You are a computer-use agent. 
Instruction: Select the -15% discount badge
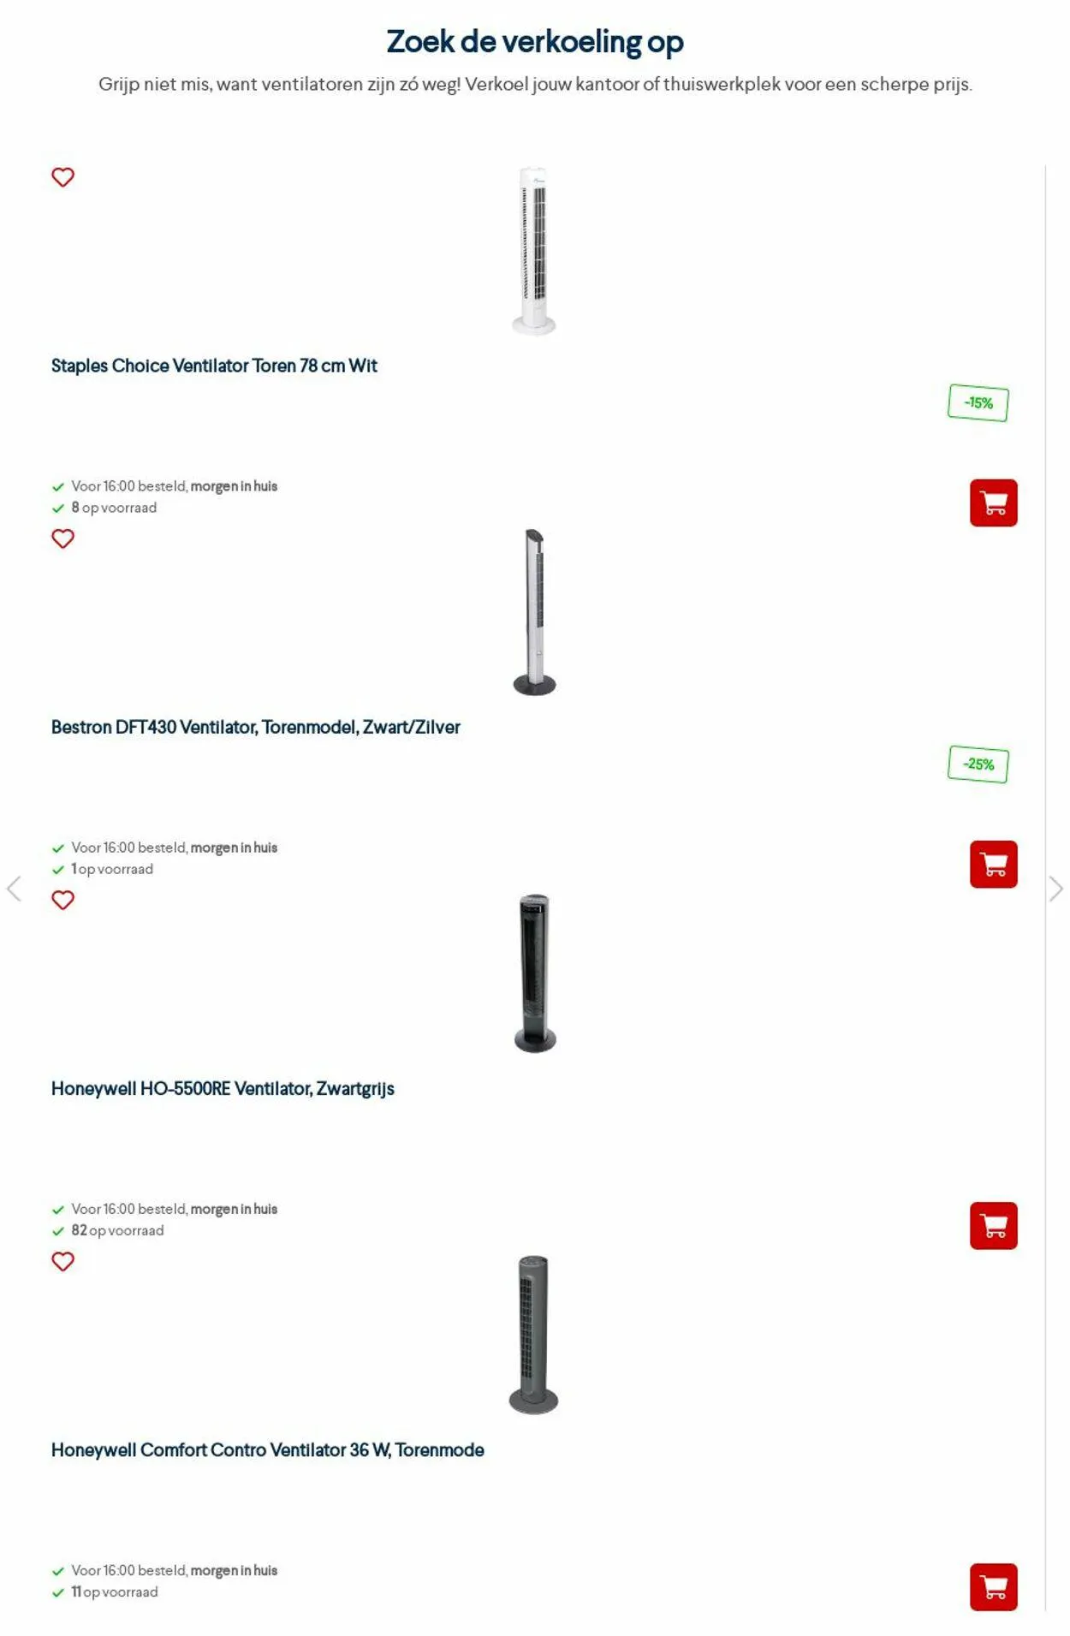click(978, 403)
